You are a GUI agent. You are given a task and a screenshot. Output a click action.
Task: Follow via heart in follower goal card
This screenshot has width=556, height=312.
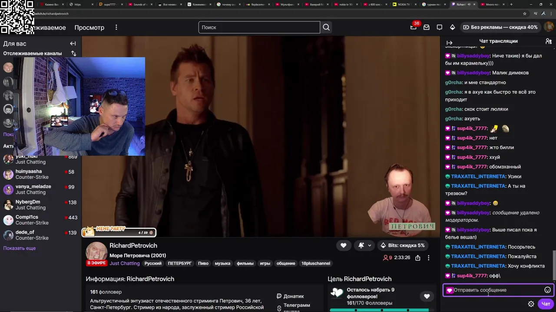point(427,296)
